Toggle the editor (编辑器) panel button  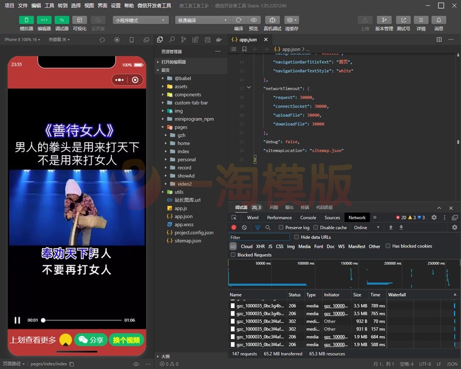pyautogui.click(x=44, y=19)
